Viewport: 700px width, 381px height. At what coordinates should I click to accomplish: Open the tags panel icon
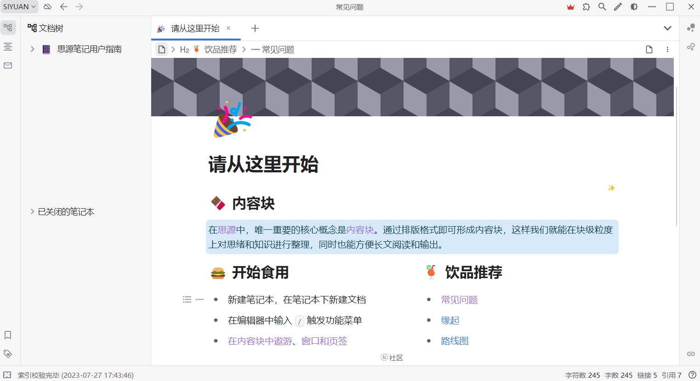[x=8, y=353]
